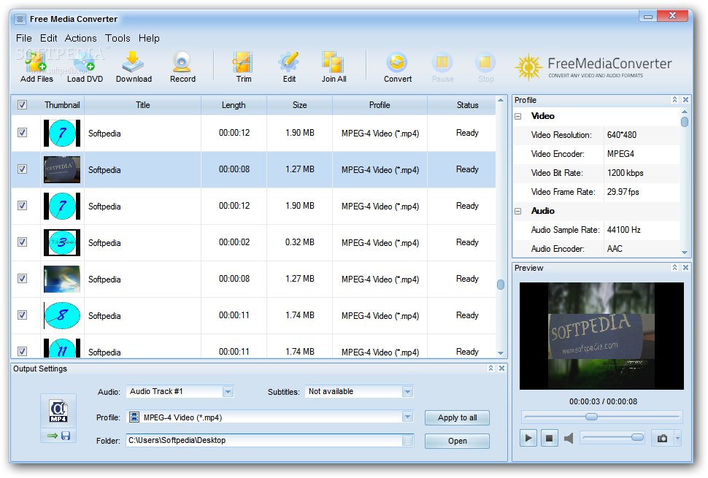
Task: Sort by Title column header
Action: tap(142, 104)
